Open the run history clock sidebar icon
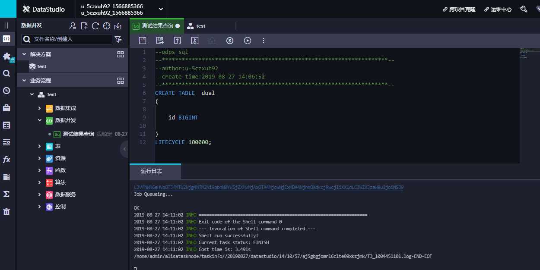This screenshot has width=540, height=270. click(6, 91)
